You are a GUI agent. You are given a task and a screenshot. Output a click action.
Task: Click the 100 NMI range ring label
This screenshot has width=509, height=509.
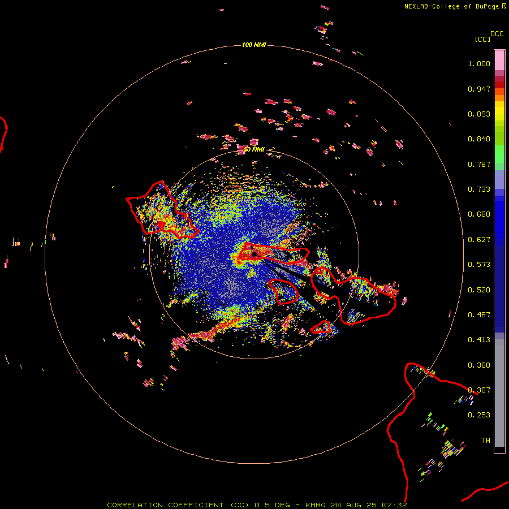click(254, 45)
